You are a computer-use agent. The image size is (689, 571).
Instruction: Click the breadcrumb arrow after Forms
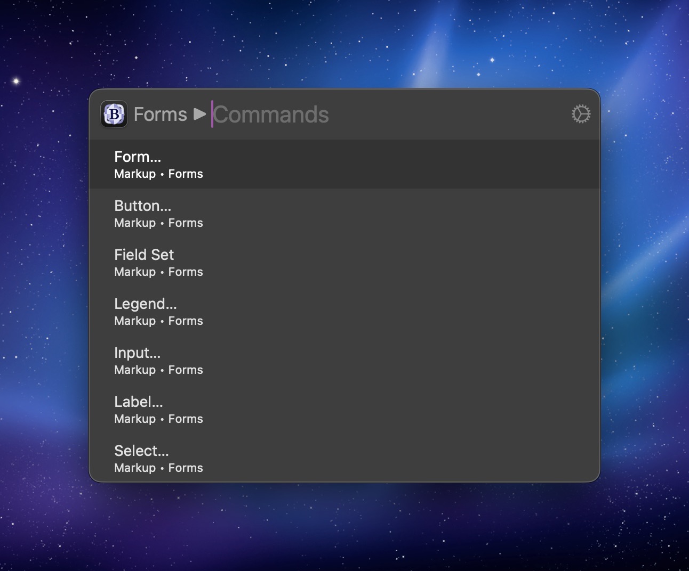pos(200,114)
